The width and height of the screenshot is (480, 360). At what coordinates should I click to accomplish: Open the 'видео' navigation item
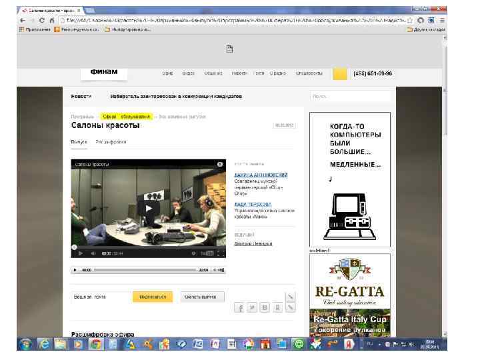pyautogui.click(x=188, y=73)
